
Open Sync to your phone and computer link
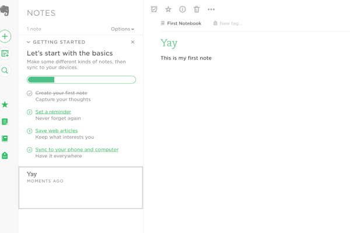(77, 149)
